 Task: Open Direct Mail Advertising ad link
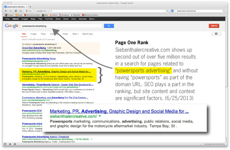34,48
